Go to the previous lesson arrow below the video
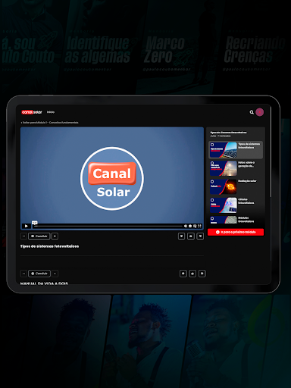The image size is (291, 388). (x=23, y=236)
